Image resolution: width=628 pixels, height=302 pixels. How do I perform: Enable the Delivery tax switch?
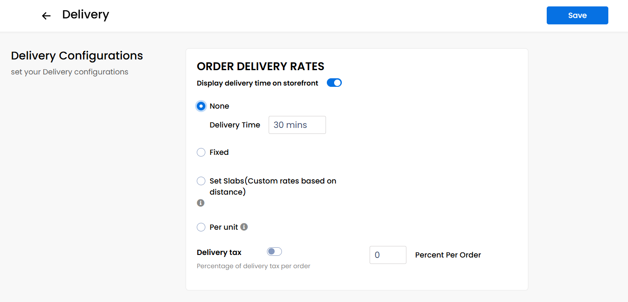(274, 252)
